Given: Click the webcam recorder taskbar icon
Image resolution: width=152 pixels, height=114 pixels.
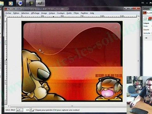Looking at the screenshot, I should 30,3.
